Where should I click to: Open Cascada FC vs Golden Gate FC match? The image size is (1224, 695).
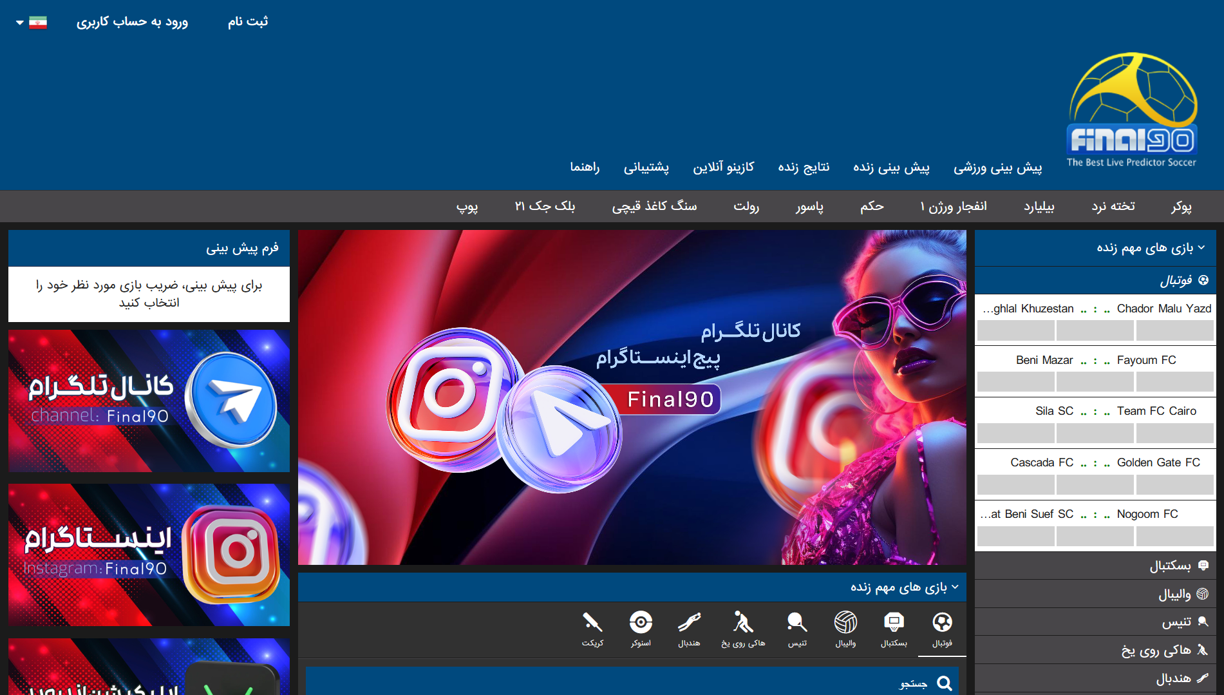tap(1095, 462)
